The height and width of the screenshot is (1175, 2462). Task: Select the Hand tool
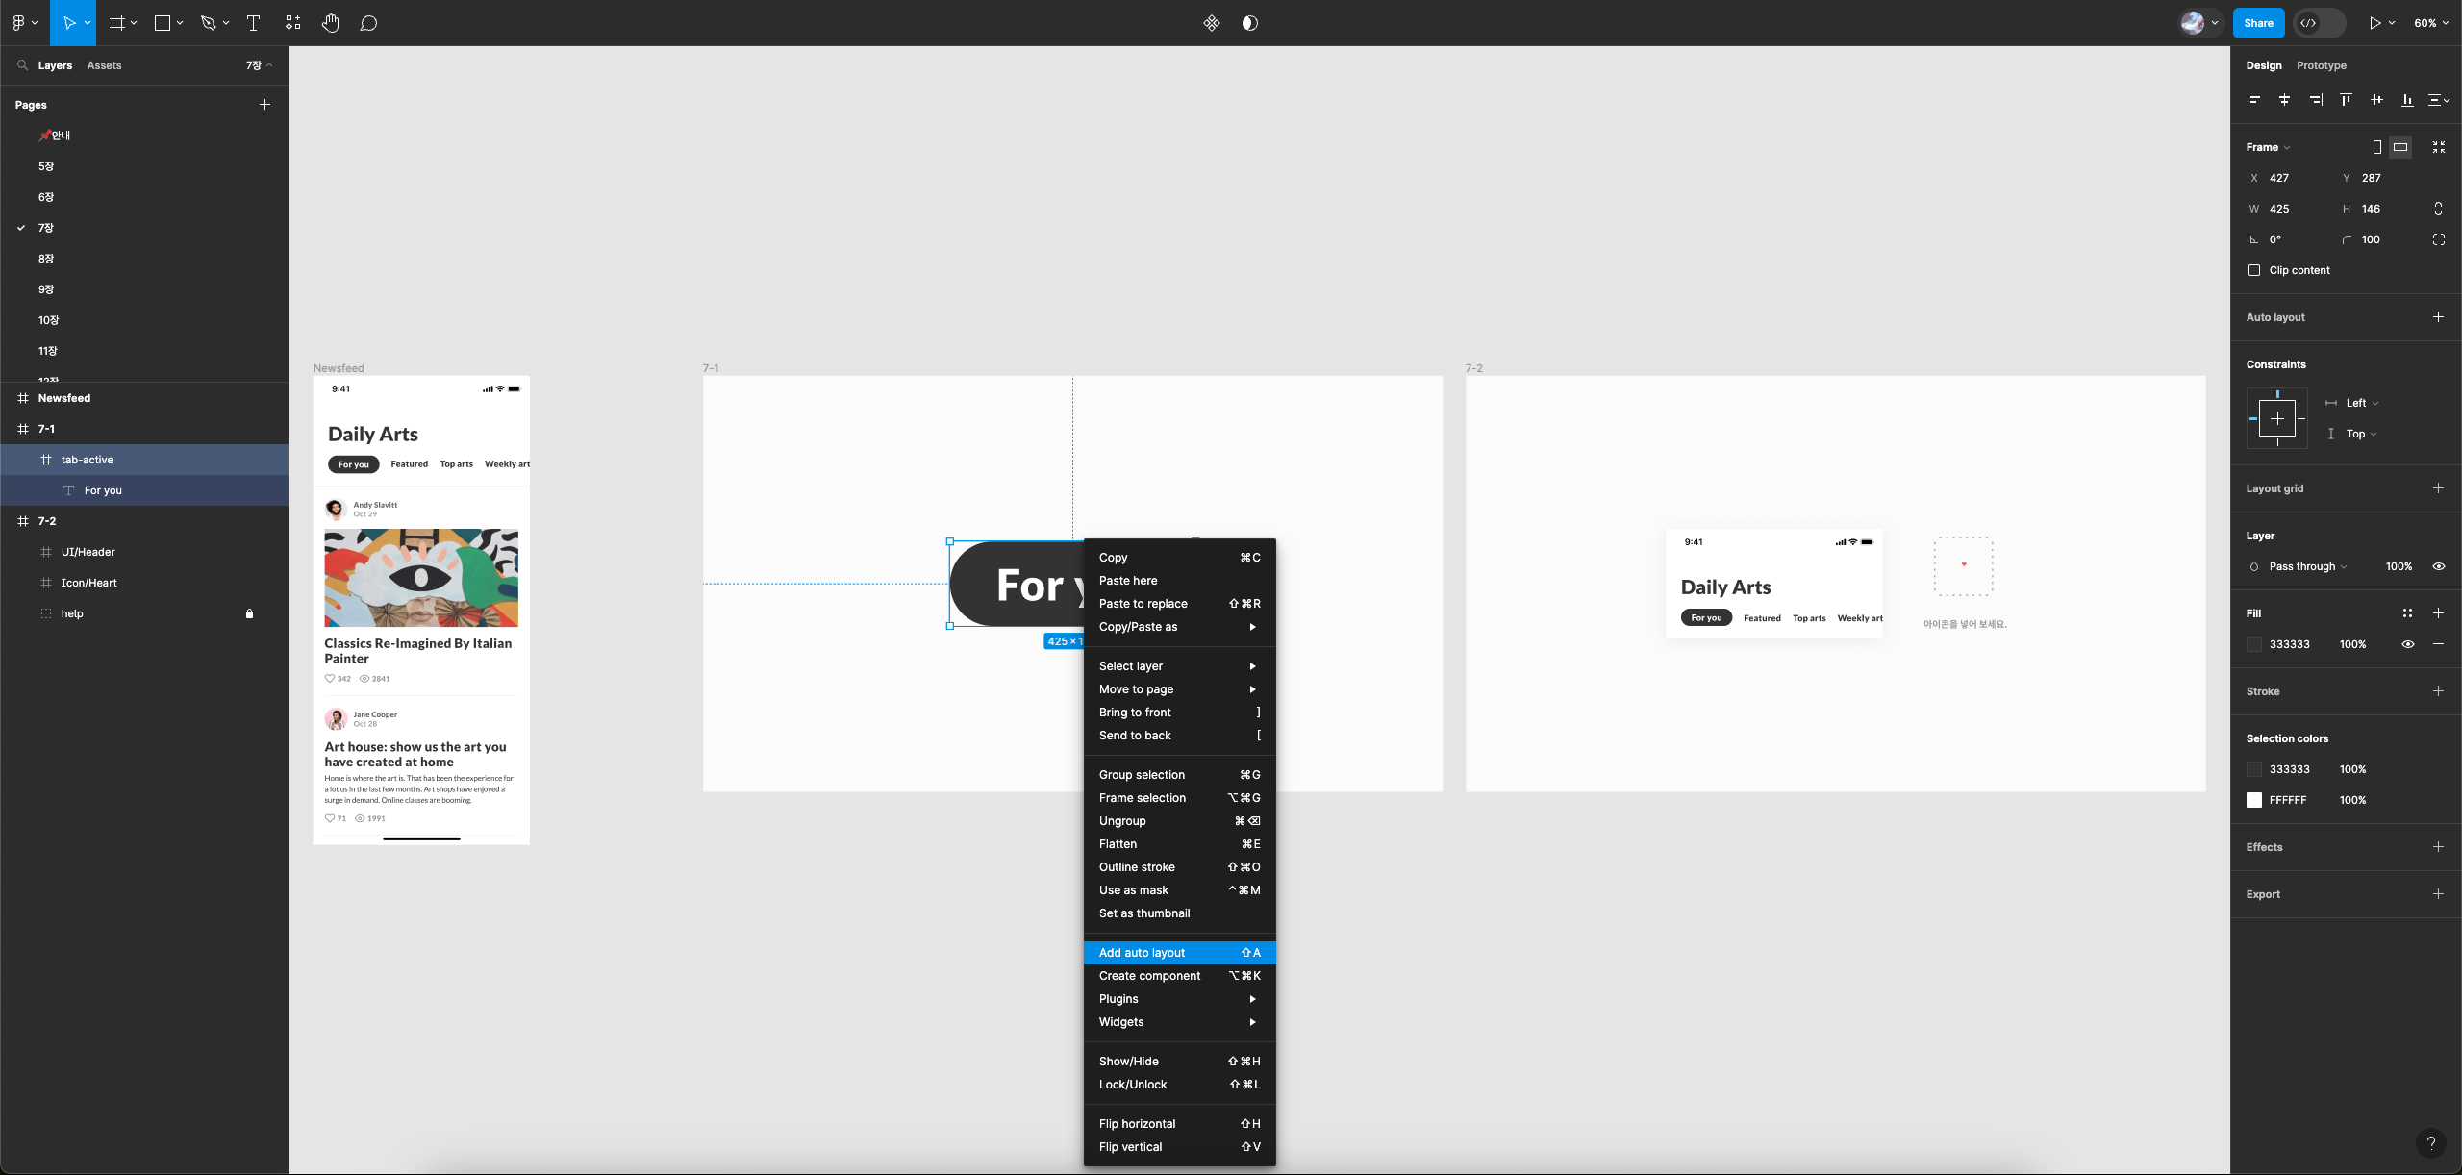[x=330, y=23]
